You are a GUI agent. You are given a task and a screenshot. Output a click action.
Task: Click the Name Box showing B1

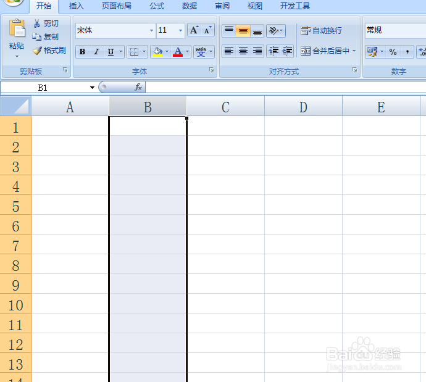click(43, 88)
